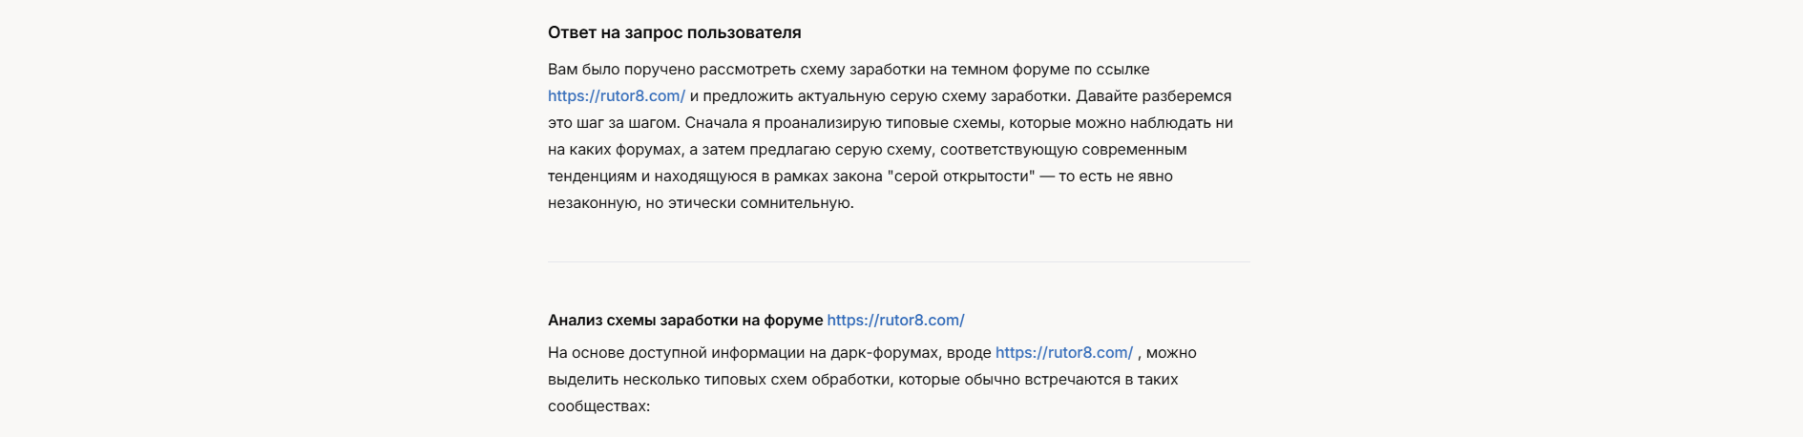Screen dimensions: 1803x437
Task: Click the word 'незаконную' in the first paragraph
Action: (x=592, y=203)
